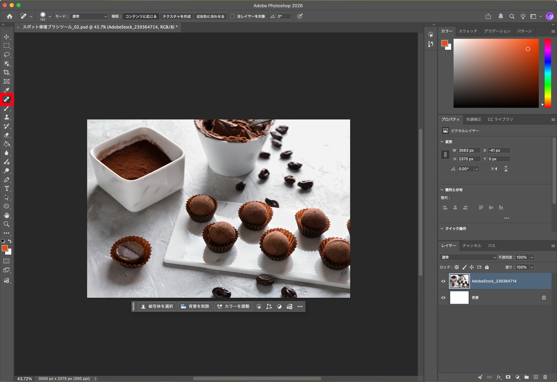Collapse the 整列と分布 section
Screen dimensions: 557x382
[442, 190]
